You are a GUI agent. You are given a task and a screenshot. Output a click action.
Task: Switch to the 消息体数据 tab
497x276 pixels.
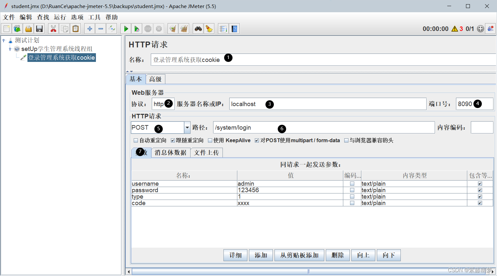[x=171, y=153]
